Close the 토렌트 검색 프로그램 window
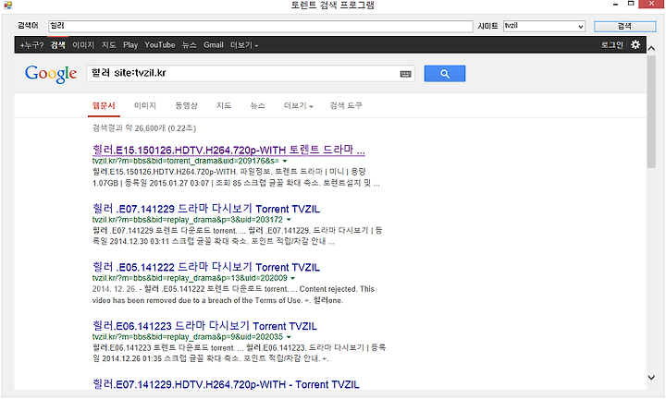Screen dimensions: 666x399 tap(651, 4)
